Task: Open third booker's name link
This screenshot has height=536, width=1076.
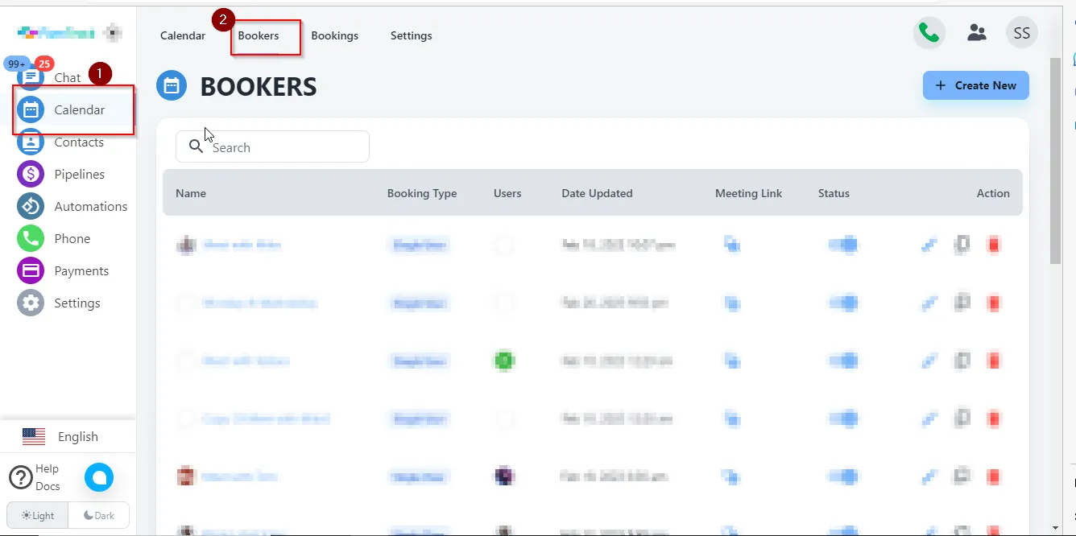Action: pos(246,361)
